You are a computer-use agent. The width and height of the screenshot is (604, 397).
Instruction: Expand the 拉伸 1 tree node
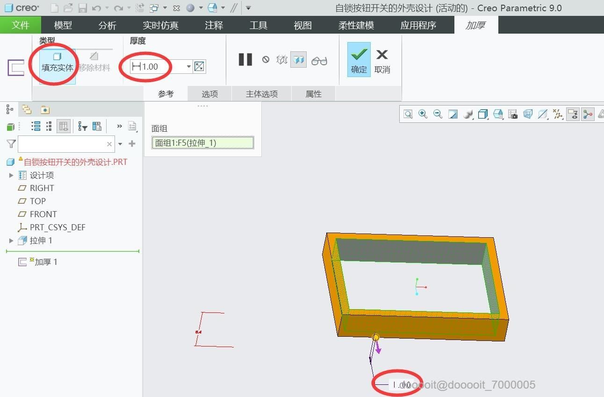coord(11,241)
